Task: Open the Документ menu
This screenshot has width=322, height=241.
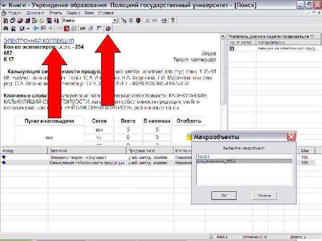Action: tap(35, 13)
